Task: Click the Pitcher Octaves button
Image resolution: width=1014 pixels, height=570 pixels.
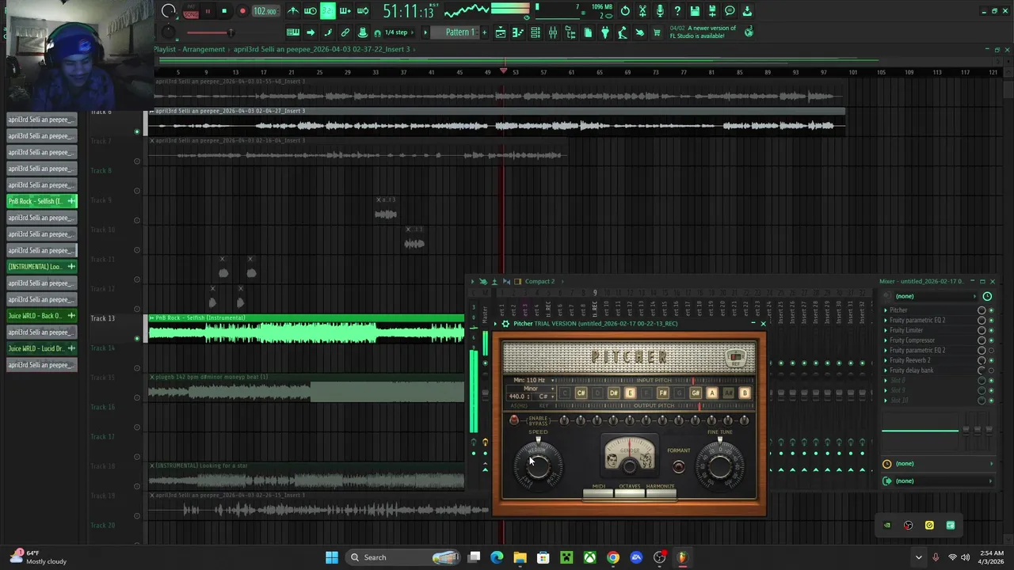Action: coord(630,494)
